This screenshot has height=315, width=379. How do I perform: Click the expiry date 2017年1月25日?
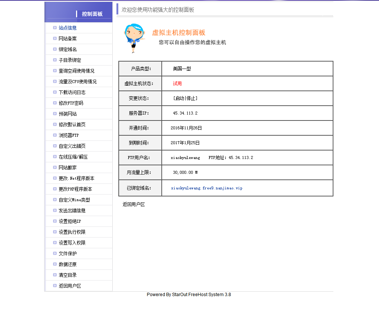185,143
